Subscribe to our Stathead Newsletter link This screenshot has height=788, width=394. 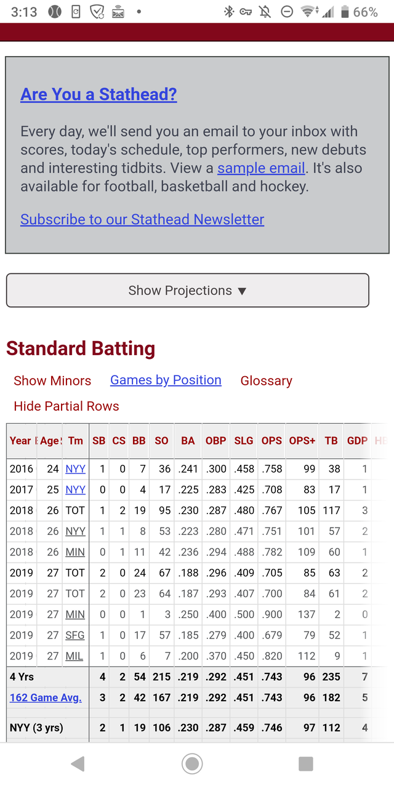(142, 219)
